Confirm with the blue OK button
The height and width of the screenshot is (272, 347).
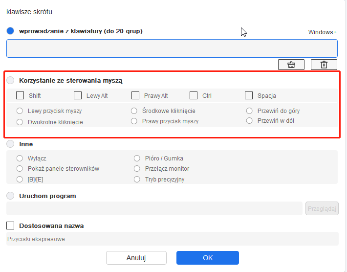[208, 258]
